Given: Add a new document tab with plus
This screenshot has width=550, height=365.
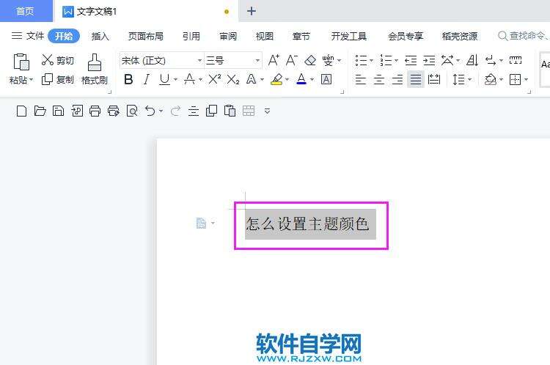Looking at the screenshot, I should point(251,11).
